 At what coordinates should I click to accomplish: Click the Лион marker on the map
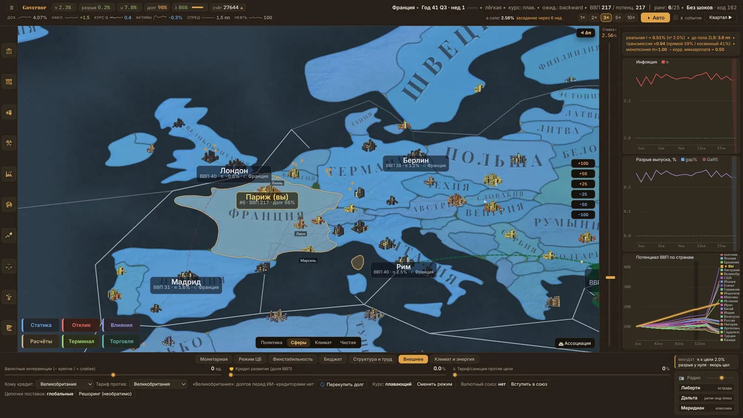[300, 234]
